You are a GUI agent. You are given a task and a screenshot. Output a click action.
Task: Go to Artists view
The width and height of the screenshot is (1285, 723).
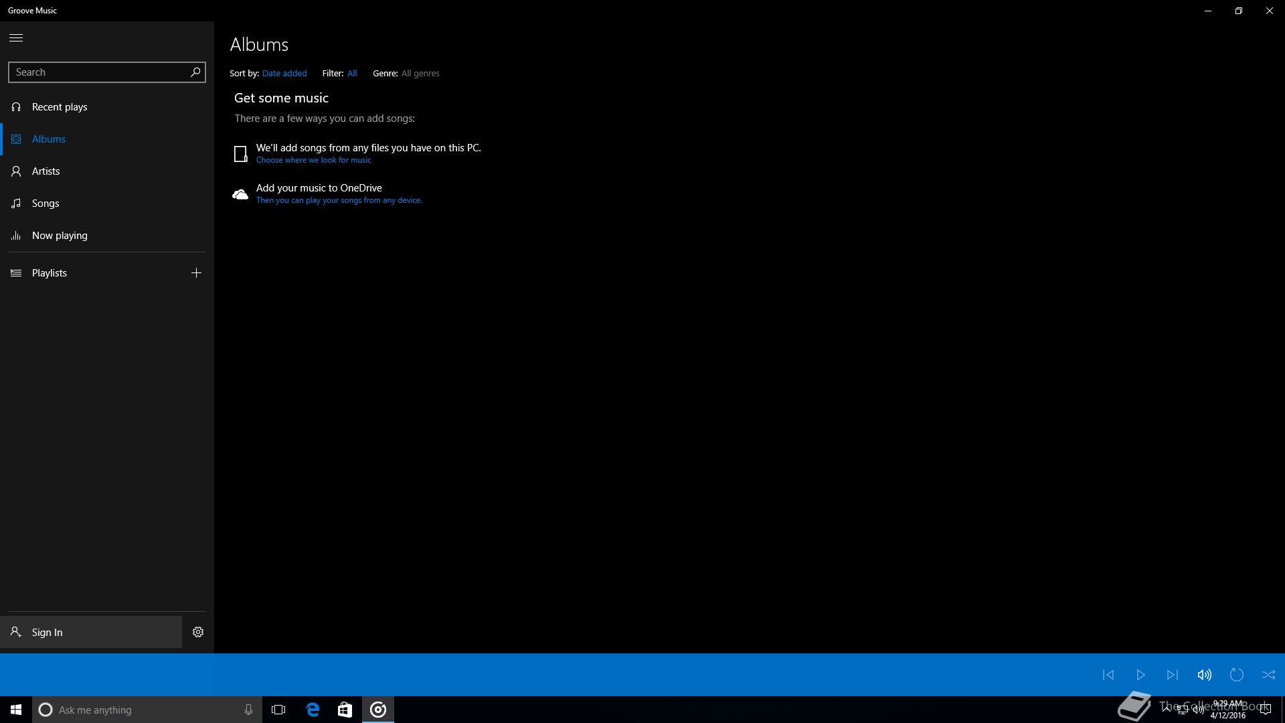pos(107,171)
